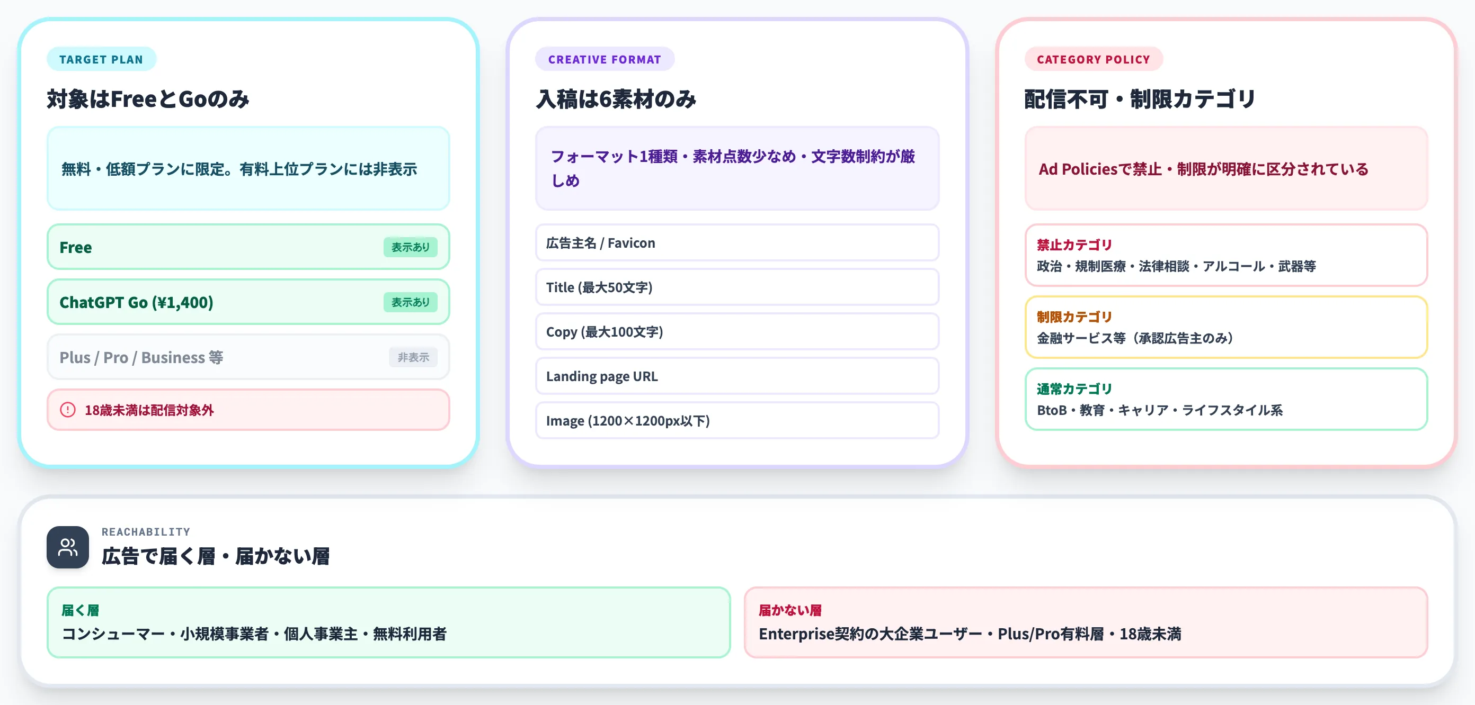Click the heading 広告で届く層・届かない層
This screenshot has width=1475, height=705.
click(x=215, y=556)
